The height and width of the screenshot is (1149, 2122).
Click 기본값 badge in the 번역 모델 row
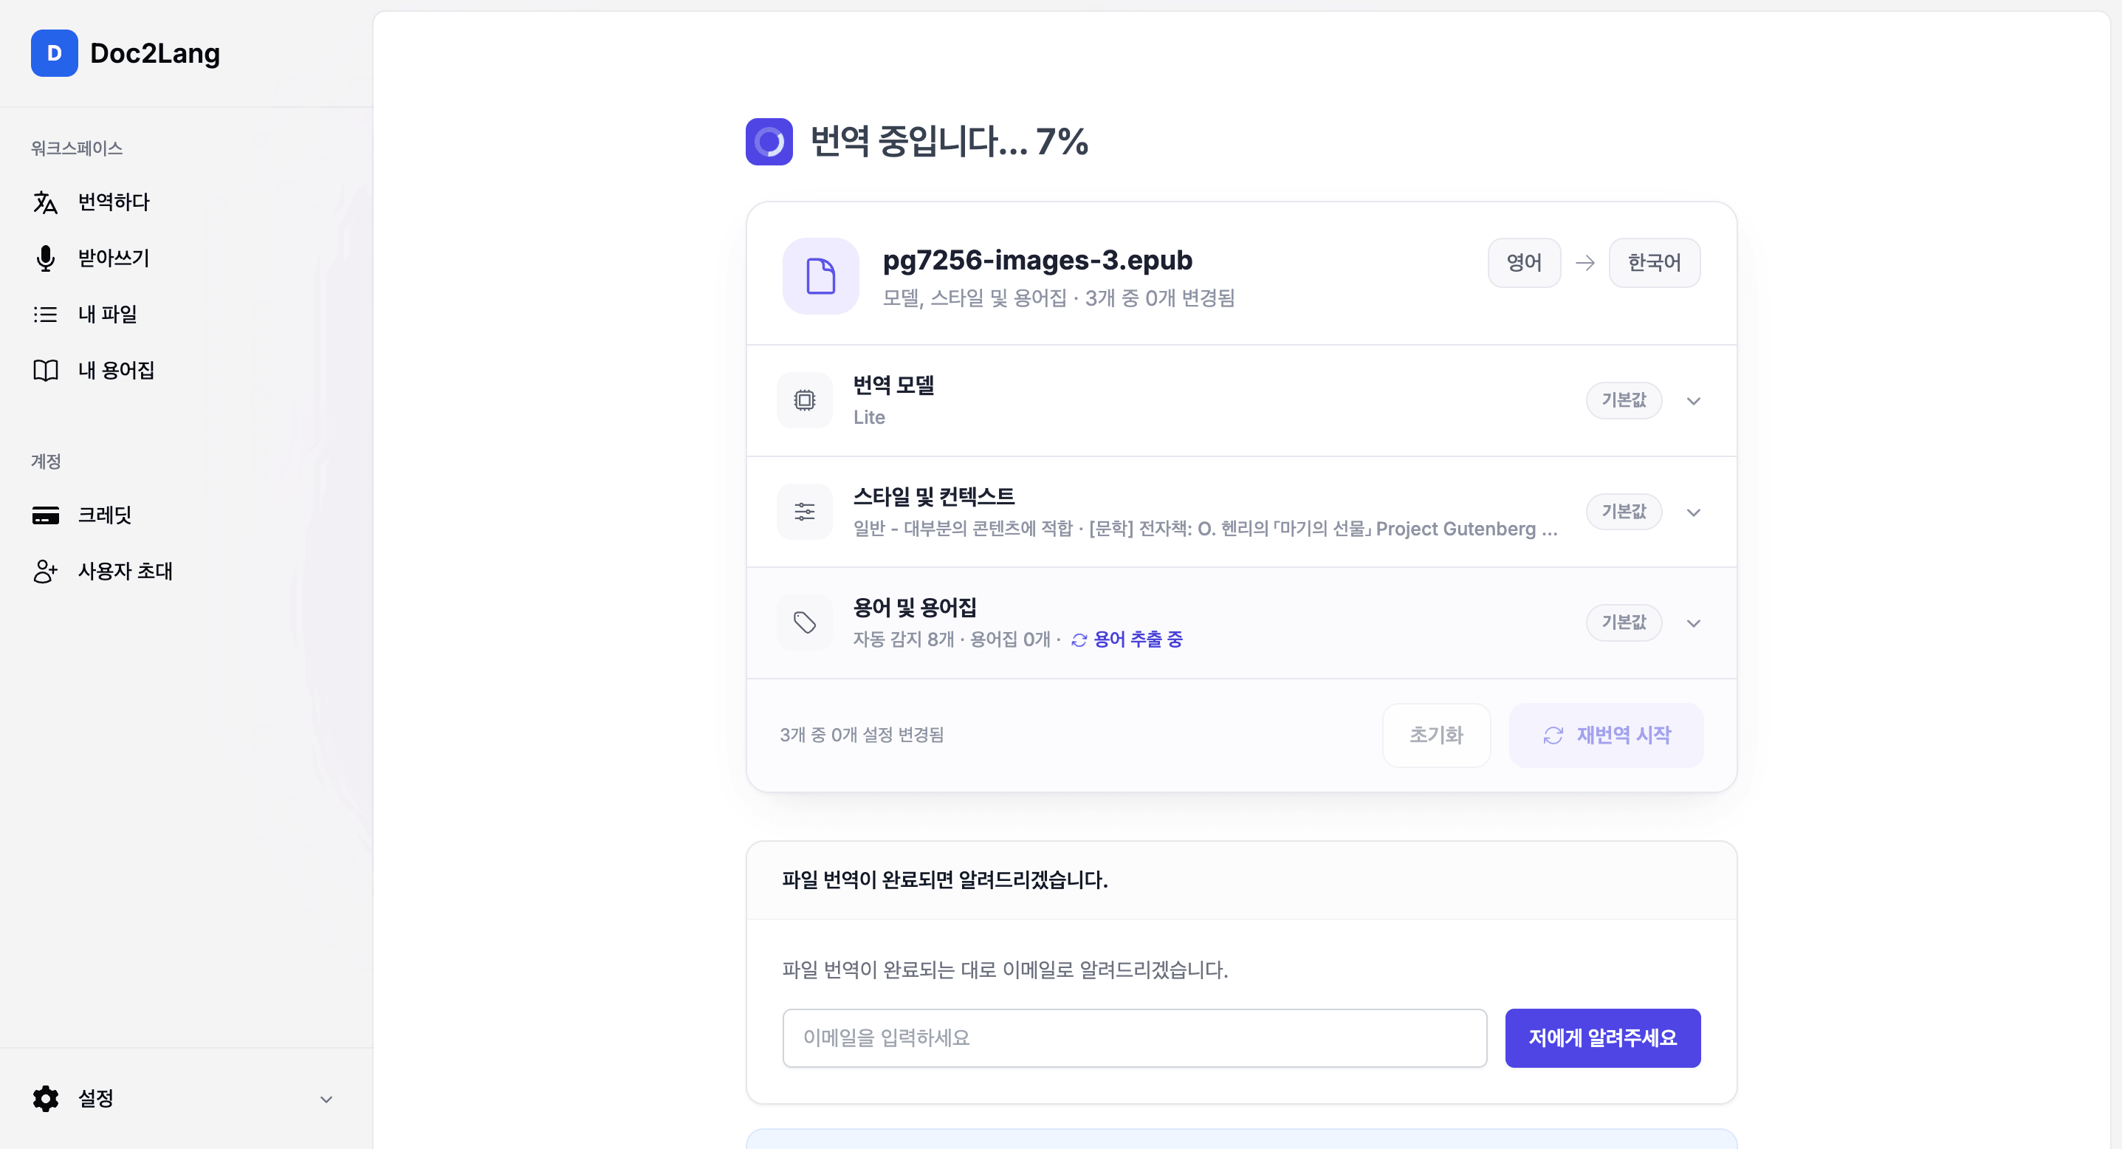1624,400
